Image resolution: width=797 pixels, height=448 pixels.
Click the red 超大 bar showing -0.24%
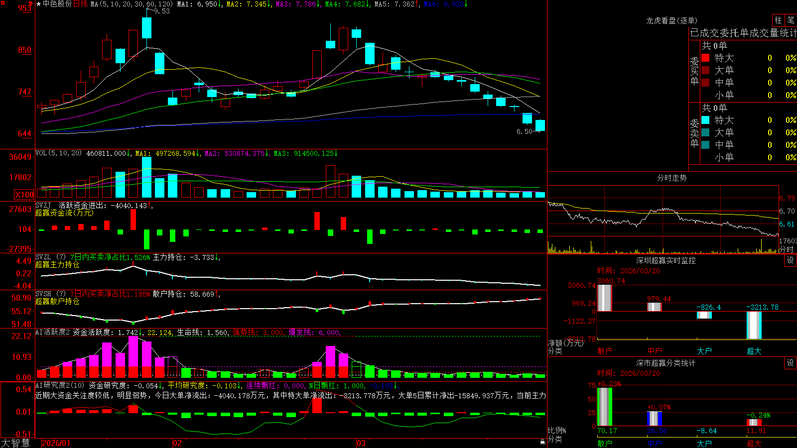click(x=754, y=423)
